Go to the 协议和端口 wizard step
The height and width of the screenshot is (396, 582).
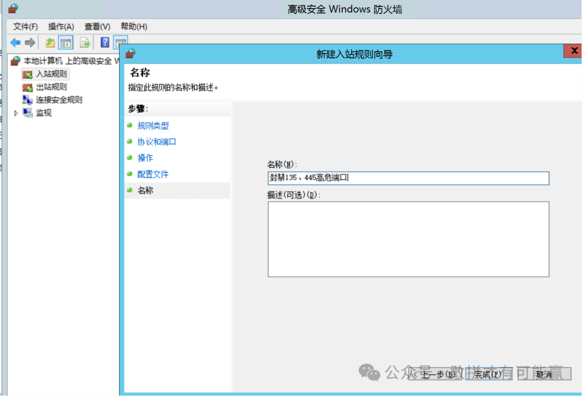(x=157, y=141)
